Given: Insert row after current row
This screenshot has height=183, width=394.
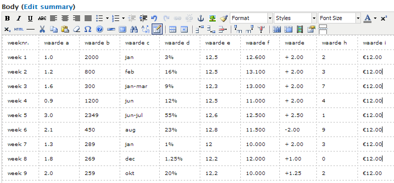Looking at the screenshot, I should 211,29.
